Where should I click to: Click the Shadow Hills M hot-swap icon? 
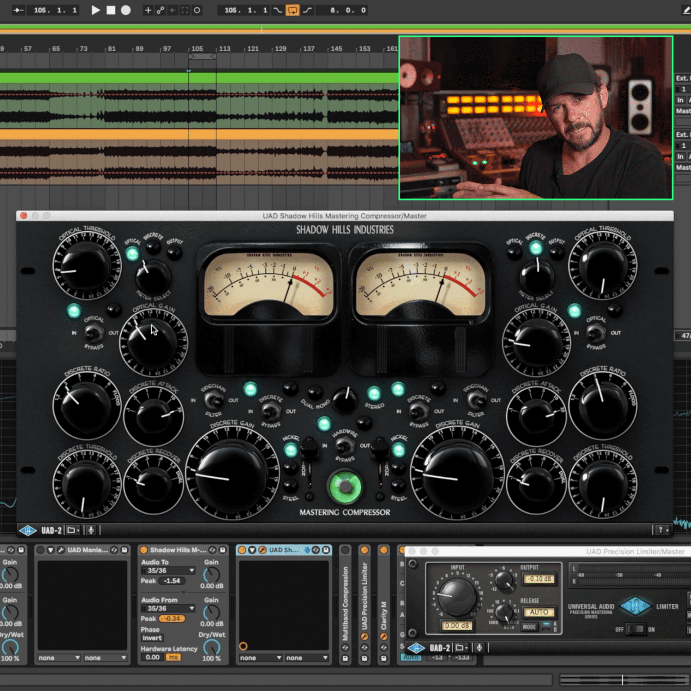click(212, 550)
